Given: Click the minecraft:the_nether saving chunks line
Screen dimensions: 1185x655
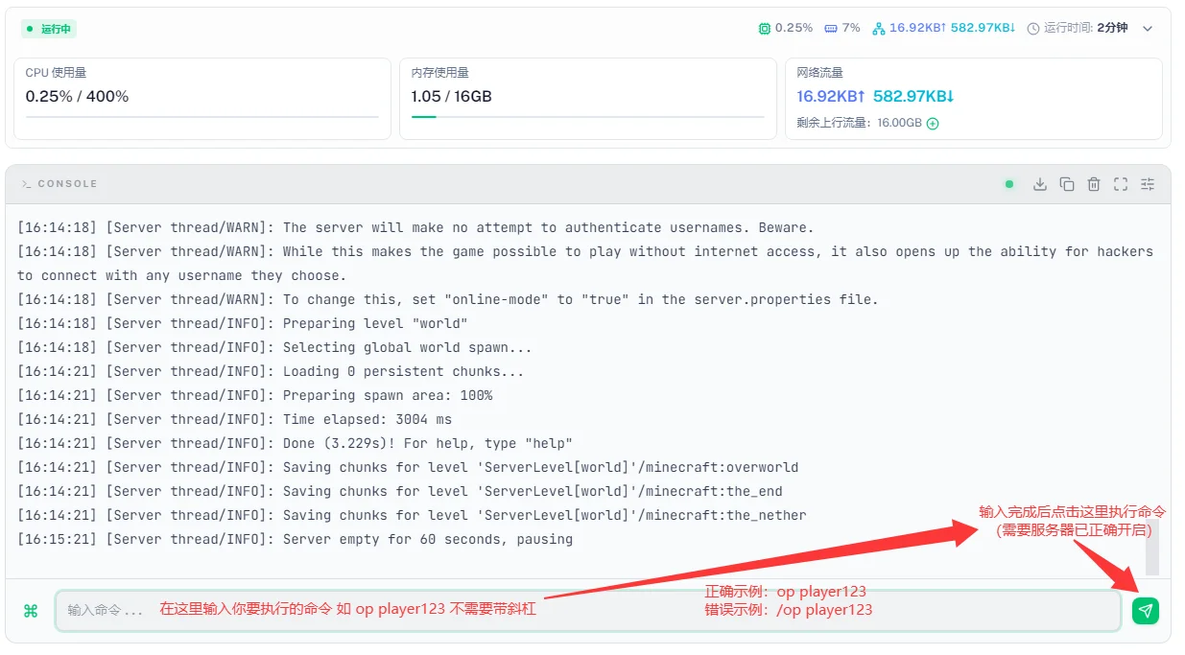Looking at the screenshot, I should click(x=412, y=515).
